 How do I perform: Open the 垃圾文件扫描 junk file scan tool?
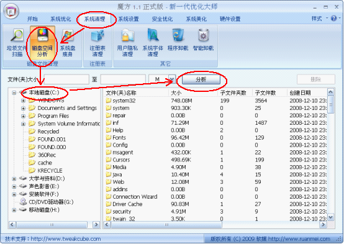(17, 43)
